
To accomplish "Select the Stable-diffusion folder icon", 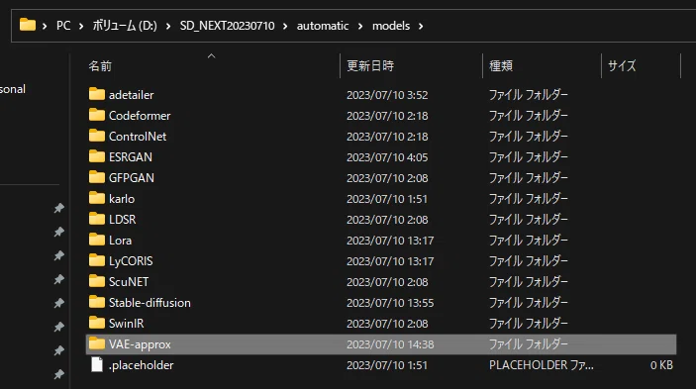I will 97,302.
